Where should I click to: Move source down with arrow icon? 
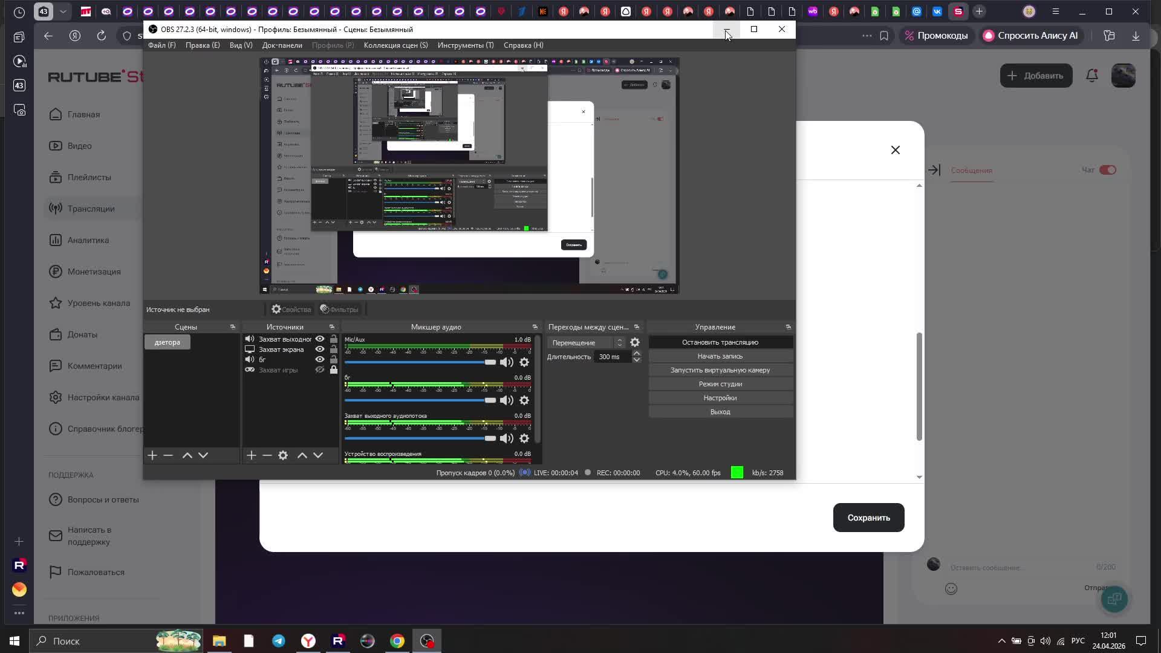tap(318, 455)
